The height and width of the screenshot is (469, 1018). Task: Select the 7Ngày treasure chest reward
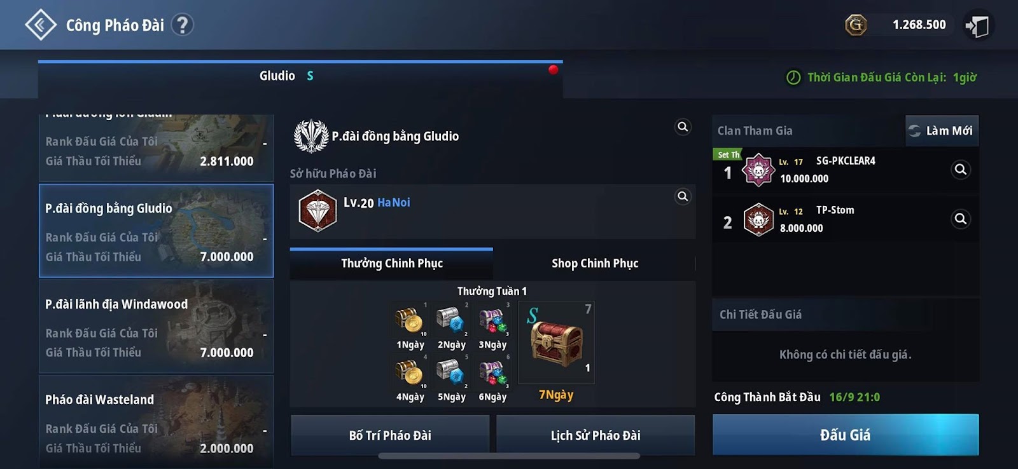(x=556, y=343)
